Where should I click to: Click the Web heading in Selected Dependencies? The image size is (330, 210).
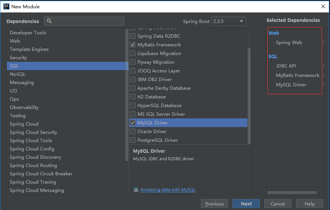pyautogui.click(x=274, y=33)
